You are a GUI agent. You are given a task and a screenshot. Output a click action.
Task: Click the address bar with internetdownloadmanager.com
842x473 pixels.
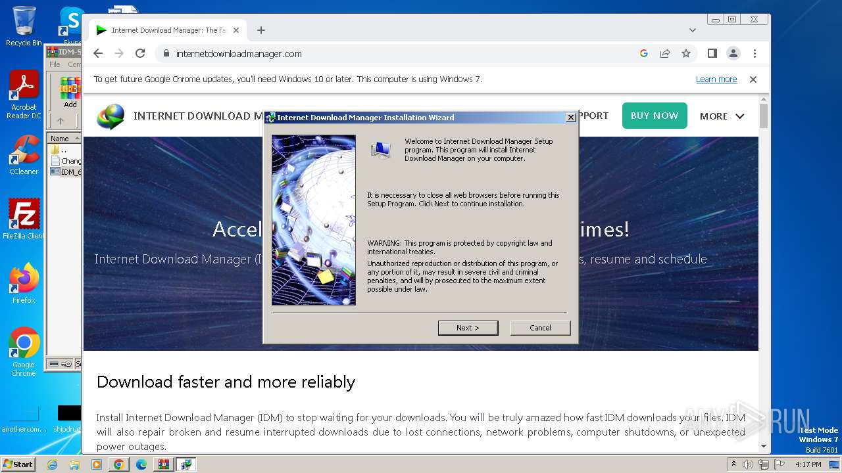[395, 54]
